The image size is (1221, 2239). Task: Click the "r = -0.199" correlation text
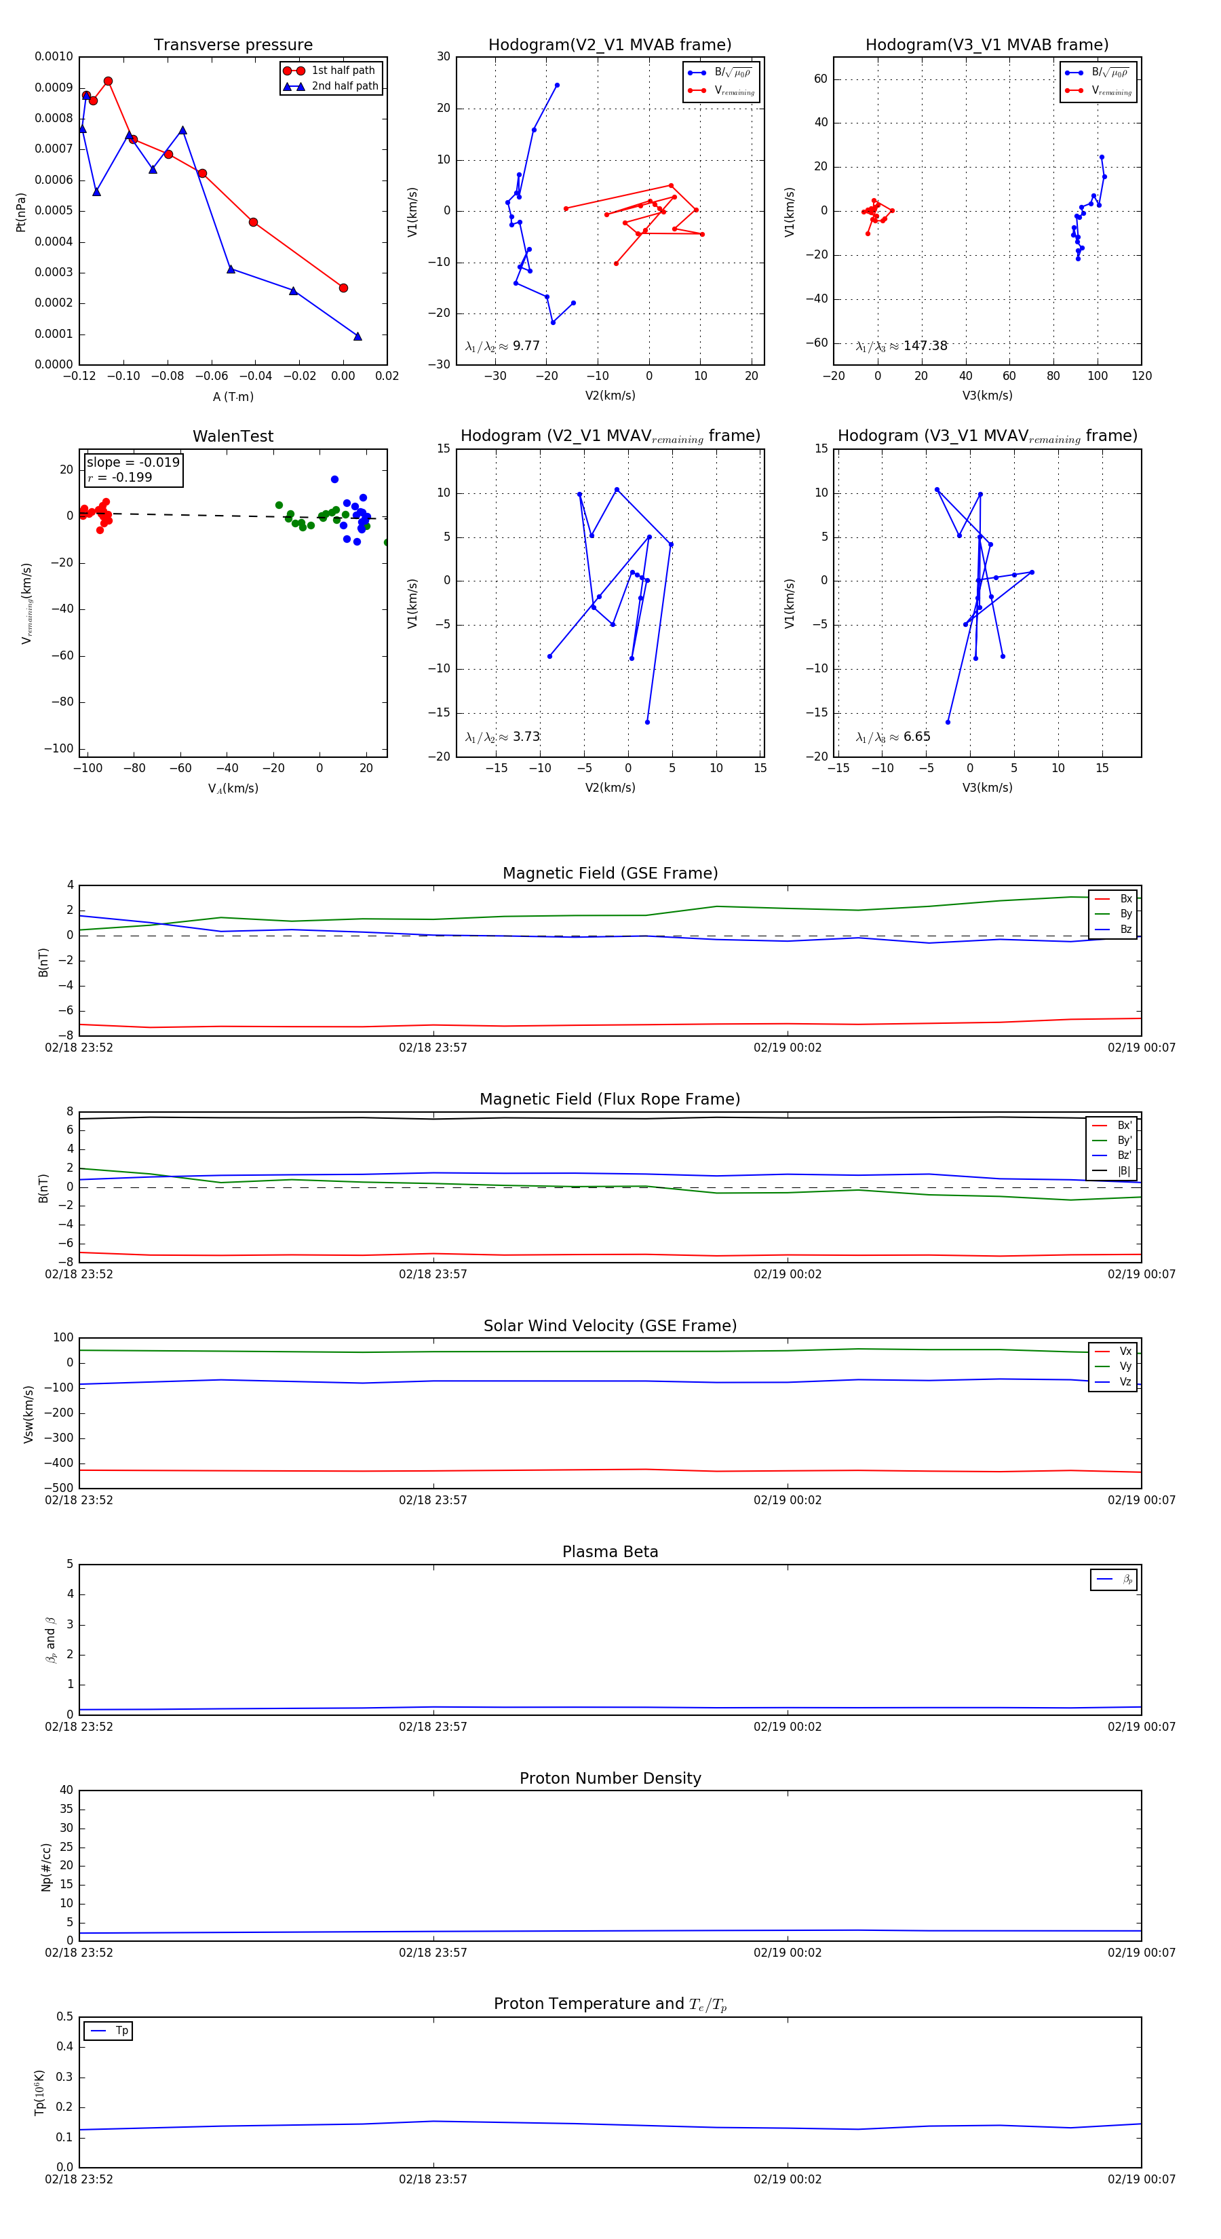[120, 477]
